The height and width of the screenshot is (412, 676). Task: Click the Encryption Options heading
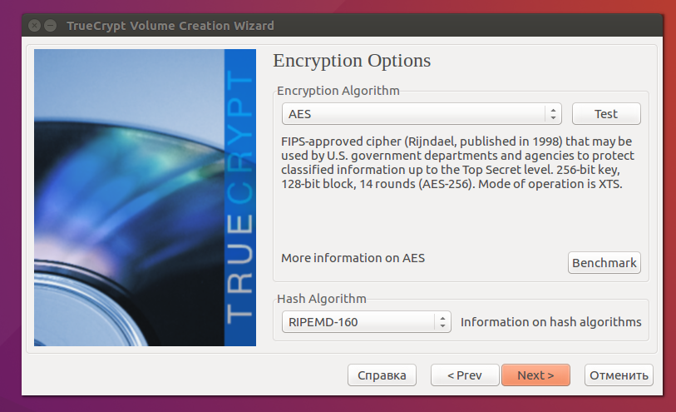coord(352,61)
